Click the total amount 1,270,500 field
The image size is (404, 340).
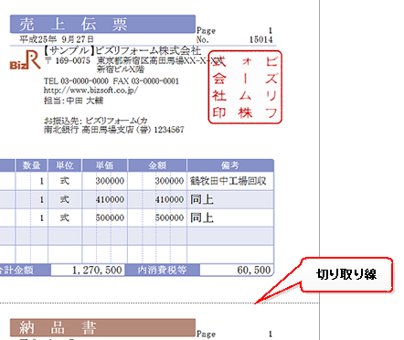pyautogui.click(x=88, y=270)
